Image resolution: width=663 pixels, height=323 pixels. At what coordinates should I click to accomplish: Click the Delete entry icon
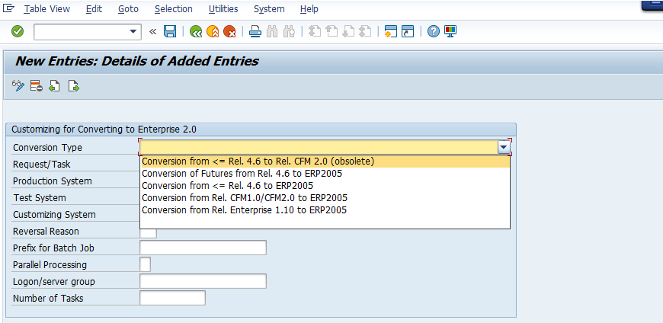pyautogui.click(x=37, y=86)
